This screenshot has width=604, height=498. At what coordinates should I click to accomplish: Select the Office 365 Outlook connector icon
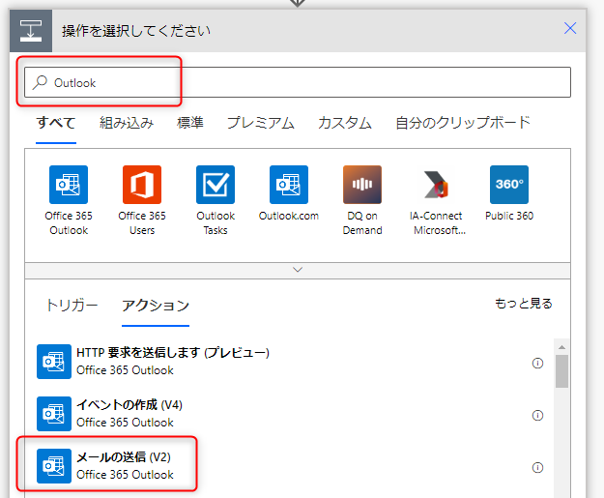[68, 185]
